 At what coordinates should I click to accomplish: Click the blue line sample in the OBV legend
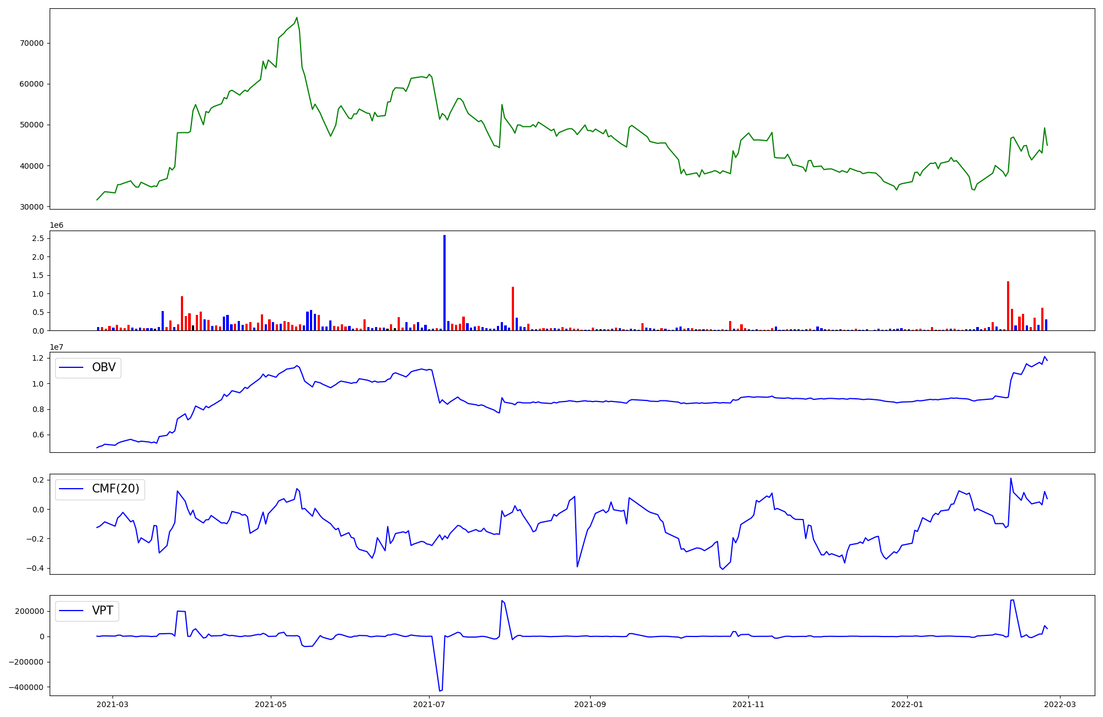pos(71,367)
